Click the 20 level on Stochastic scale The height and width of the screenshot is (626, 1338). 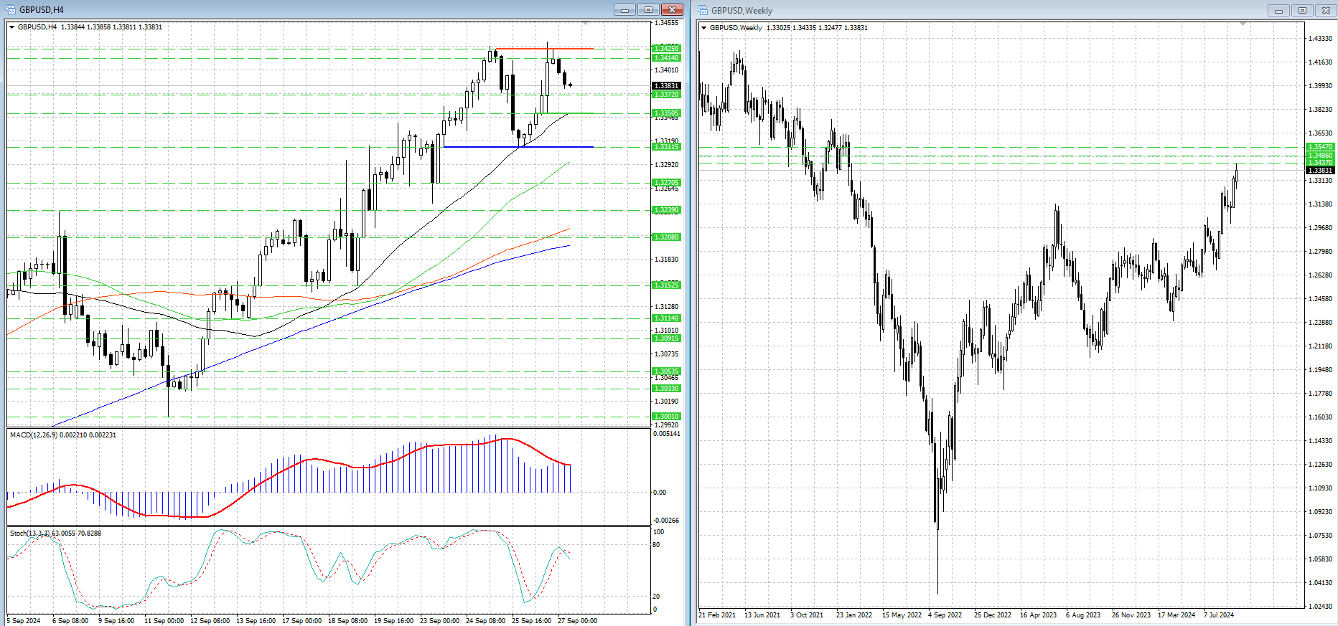(657, 597)
